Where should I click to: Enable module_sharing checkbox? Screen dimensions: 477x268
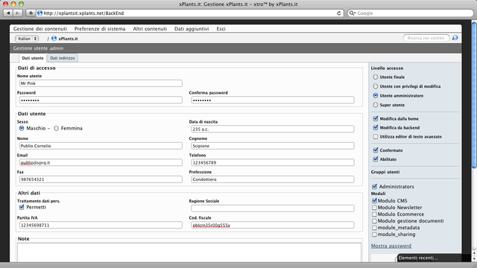tap(374, 234)
